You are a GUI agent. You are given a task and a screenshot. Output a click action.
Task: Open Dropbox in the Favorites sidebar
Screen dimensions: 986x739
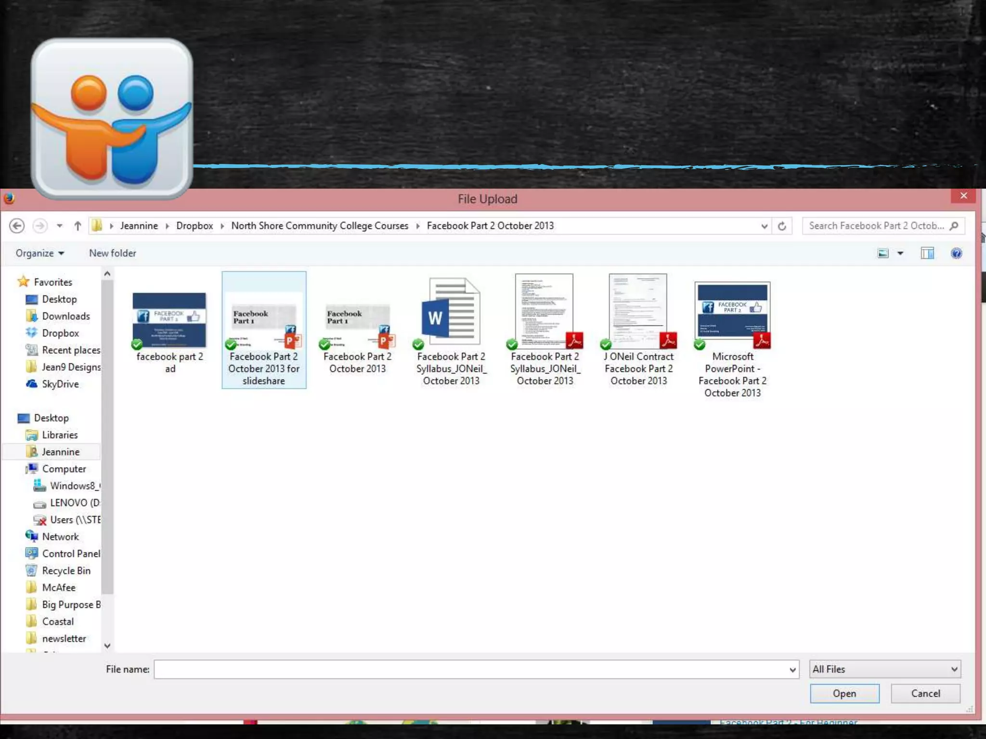(60, 333)
